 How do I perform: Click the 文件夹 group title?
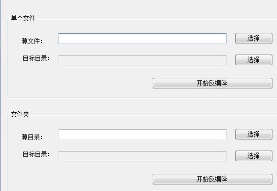[x=20, y=114]
